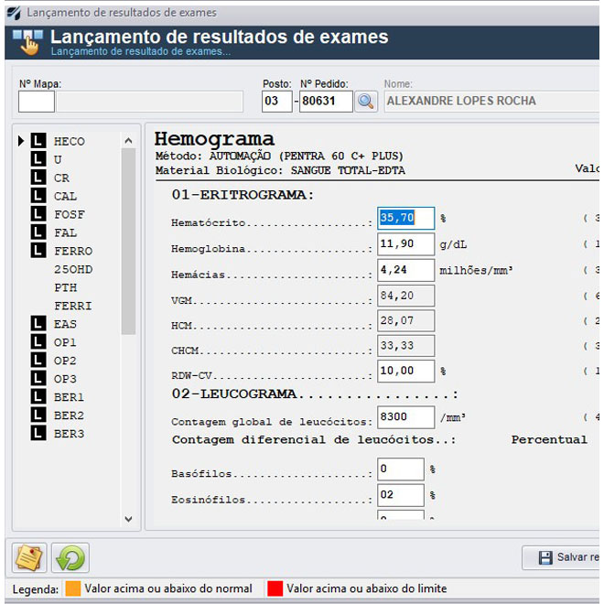Select the FOSF exam row
This screenshot has height=604, width=604.
click(x=70, y=214)
